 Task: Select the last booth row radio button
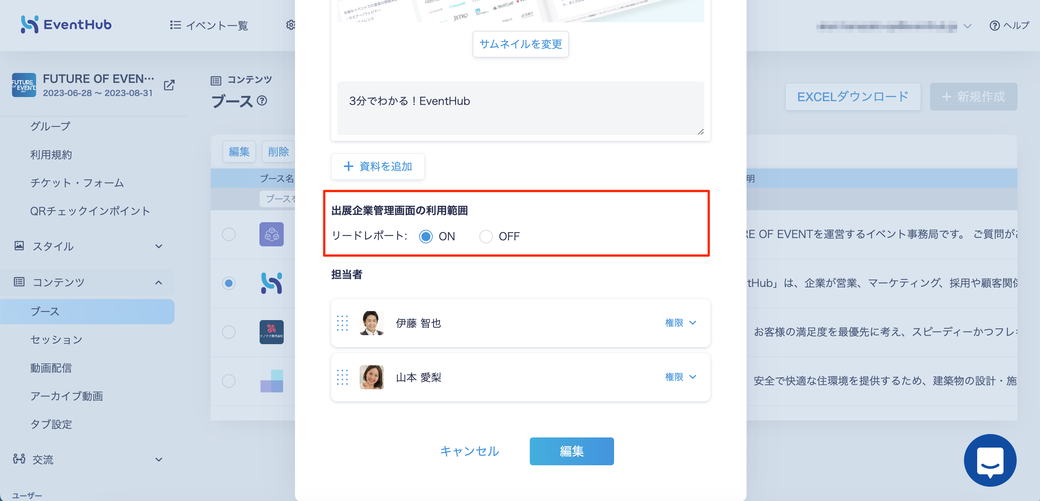click(228, 381)
